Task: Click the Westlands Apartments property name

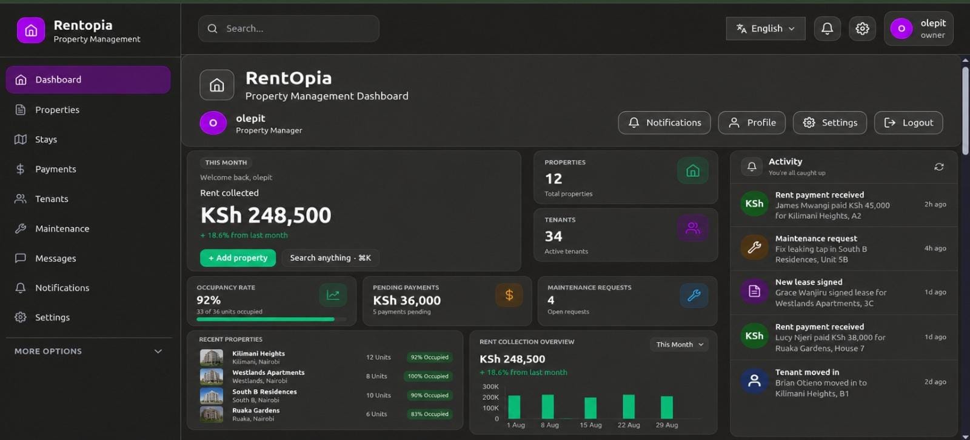Action: pyautogui.click(x=268, y=373)
